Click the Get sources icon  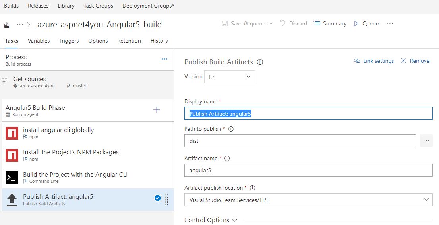click(4, 81)
